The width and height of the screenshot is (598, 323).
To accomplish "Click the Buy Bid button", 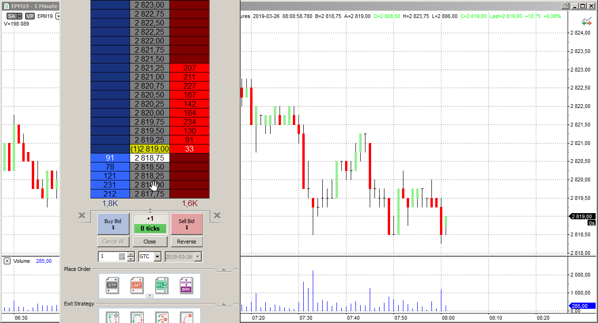I will [113, 224].
